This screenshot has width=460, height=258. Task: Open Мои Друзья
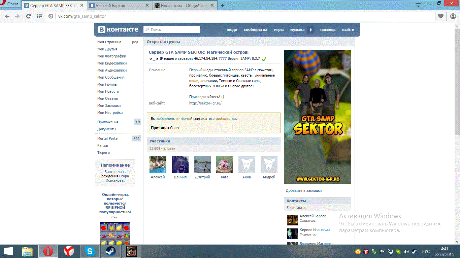tap(107, 49)
